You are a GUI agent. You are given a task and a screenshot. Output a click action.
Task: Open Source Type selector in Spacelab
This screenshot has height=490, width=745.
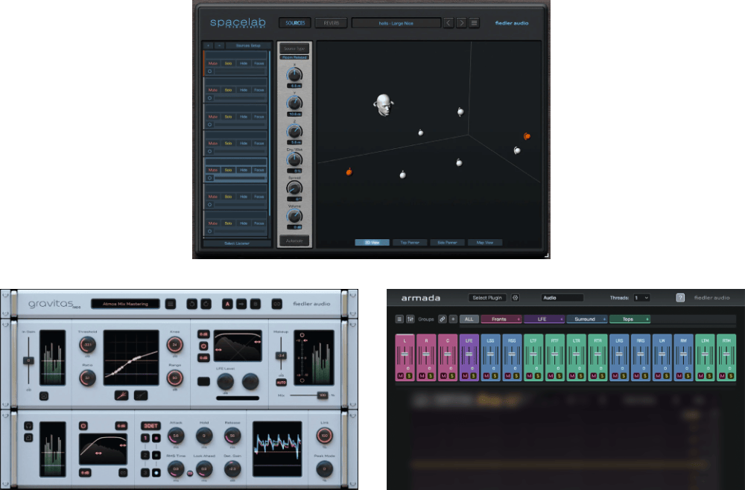click(294, 48)
